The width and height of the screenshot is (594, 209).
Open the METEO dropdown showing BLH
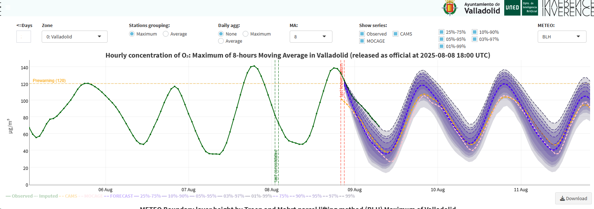[x=562, y=37]
